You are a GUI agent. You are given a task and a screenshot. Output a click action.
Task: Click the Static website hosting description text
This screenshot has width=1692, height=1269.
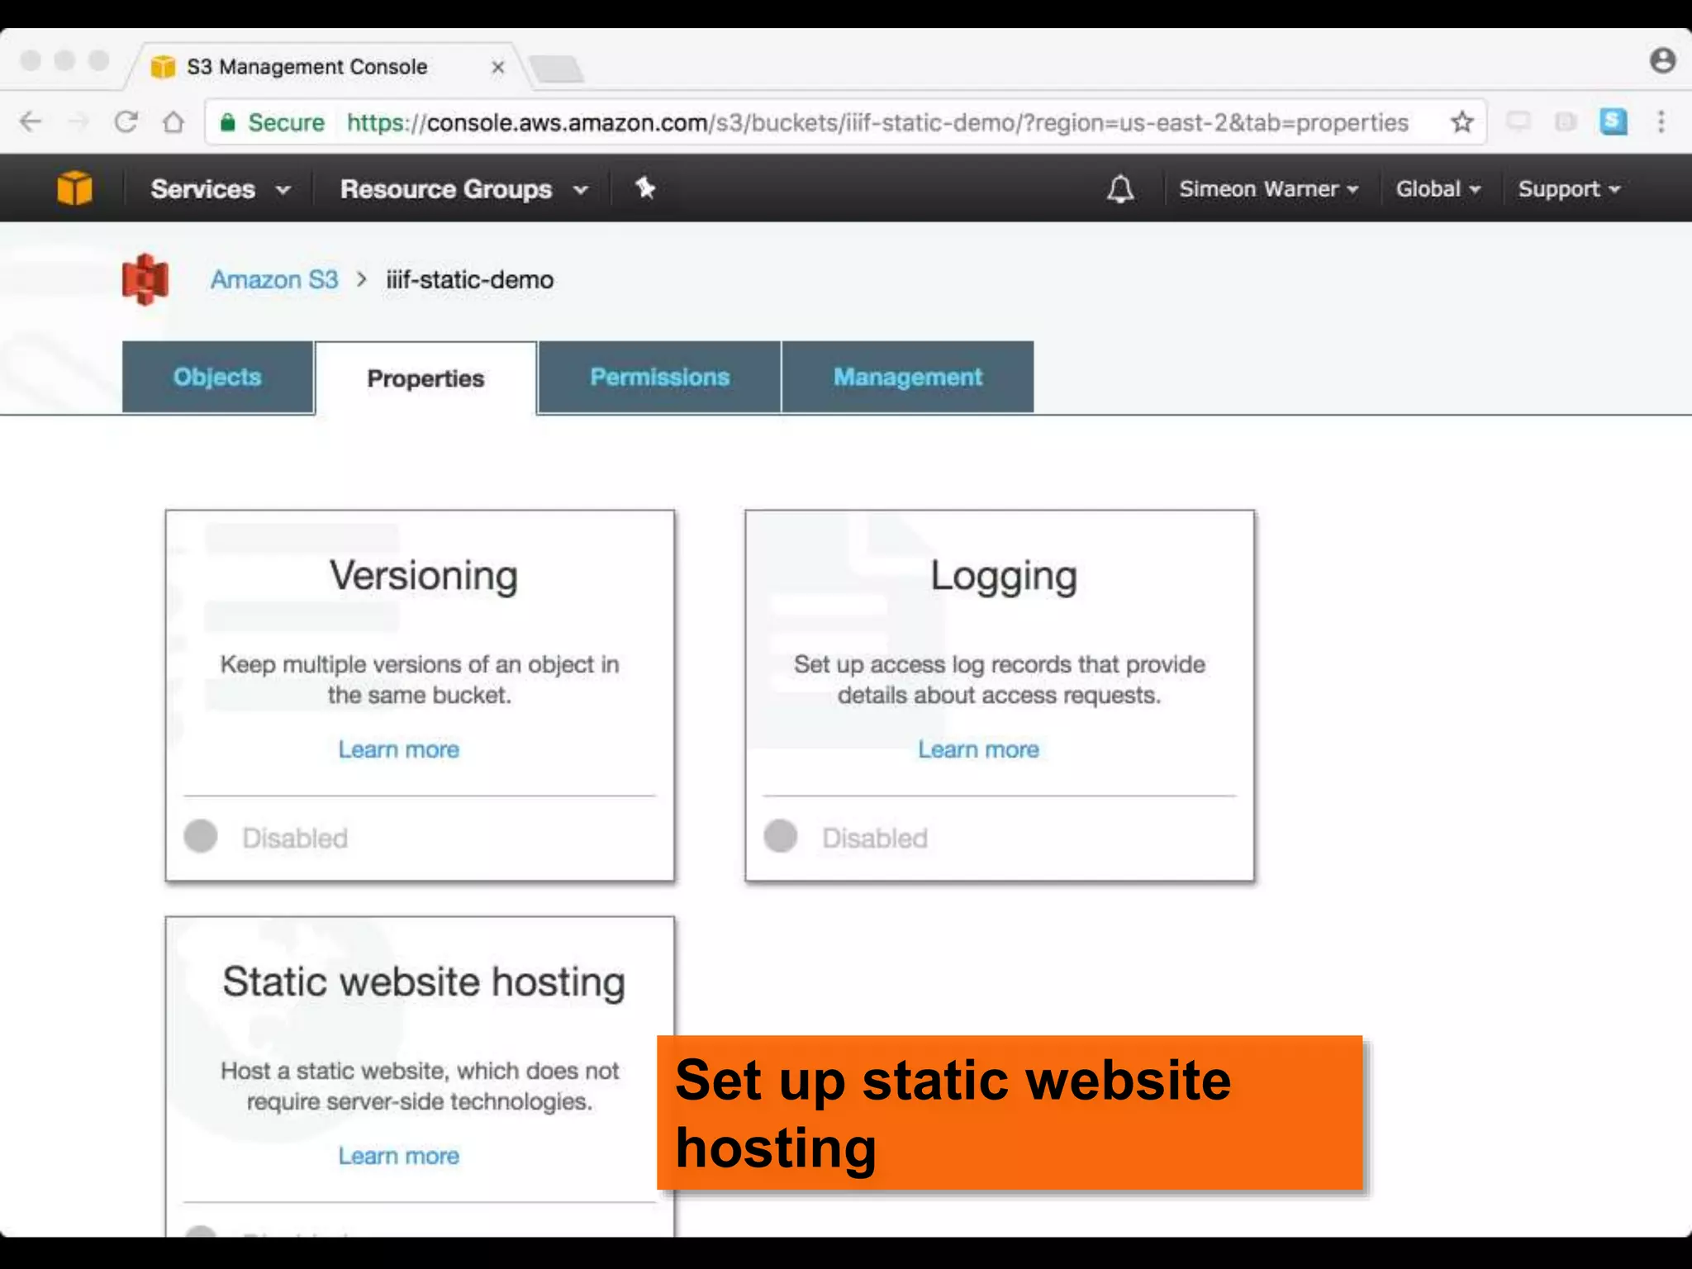(x=420, y=1086)
